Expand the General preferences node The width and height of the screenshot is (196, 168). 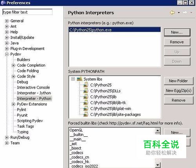[x=7, y=21]
